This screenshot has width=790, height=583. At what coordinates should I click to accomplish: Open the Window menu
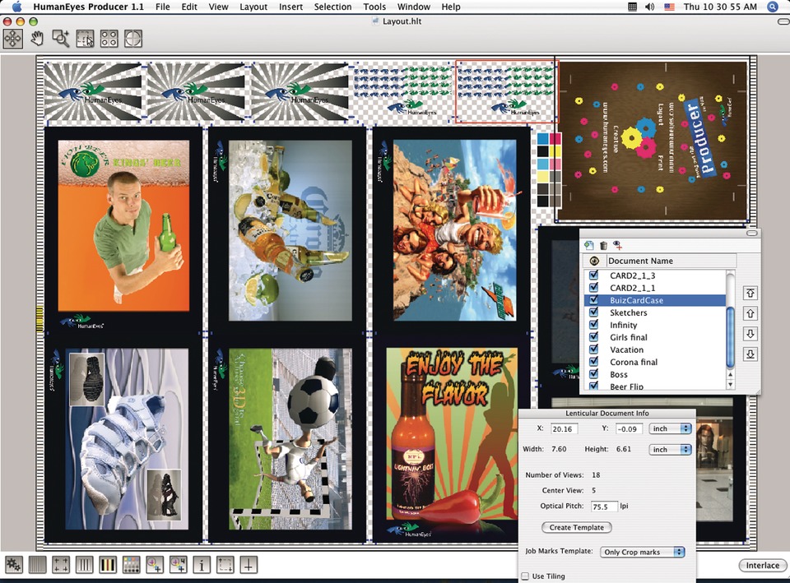tap(414, 7)
